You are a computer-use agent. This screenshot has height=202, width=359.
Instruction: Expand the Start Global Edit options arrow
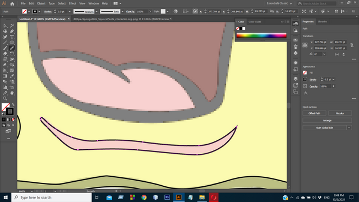(349, 127)
